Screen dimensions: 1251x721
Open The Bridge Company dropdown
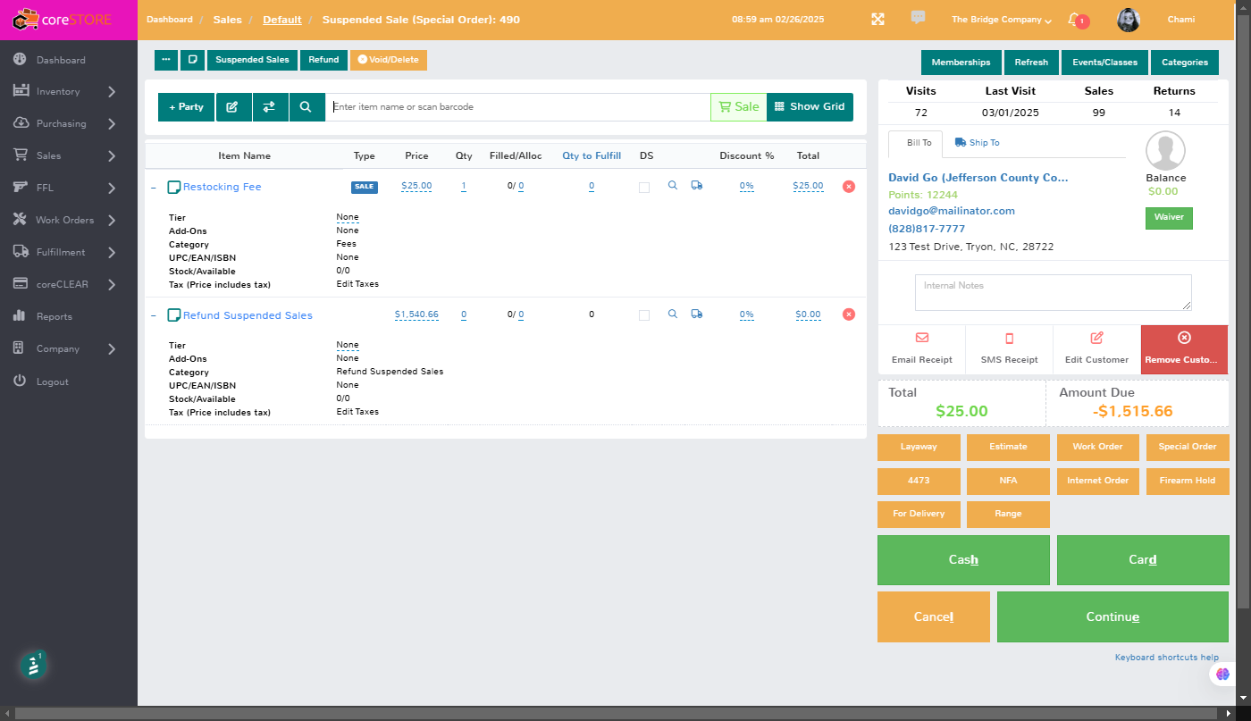click(1002, 20)
